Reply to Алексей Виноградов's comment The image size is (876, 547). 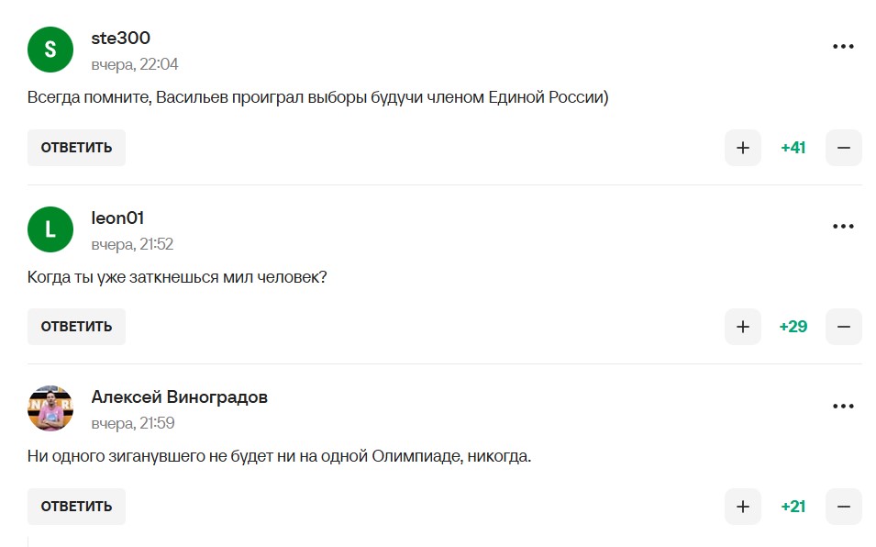pyautogui.click(x=76, y=507)
